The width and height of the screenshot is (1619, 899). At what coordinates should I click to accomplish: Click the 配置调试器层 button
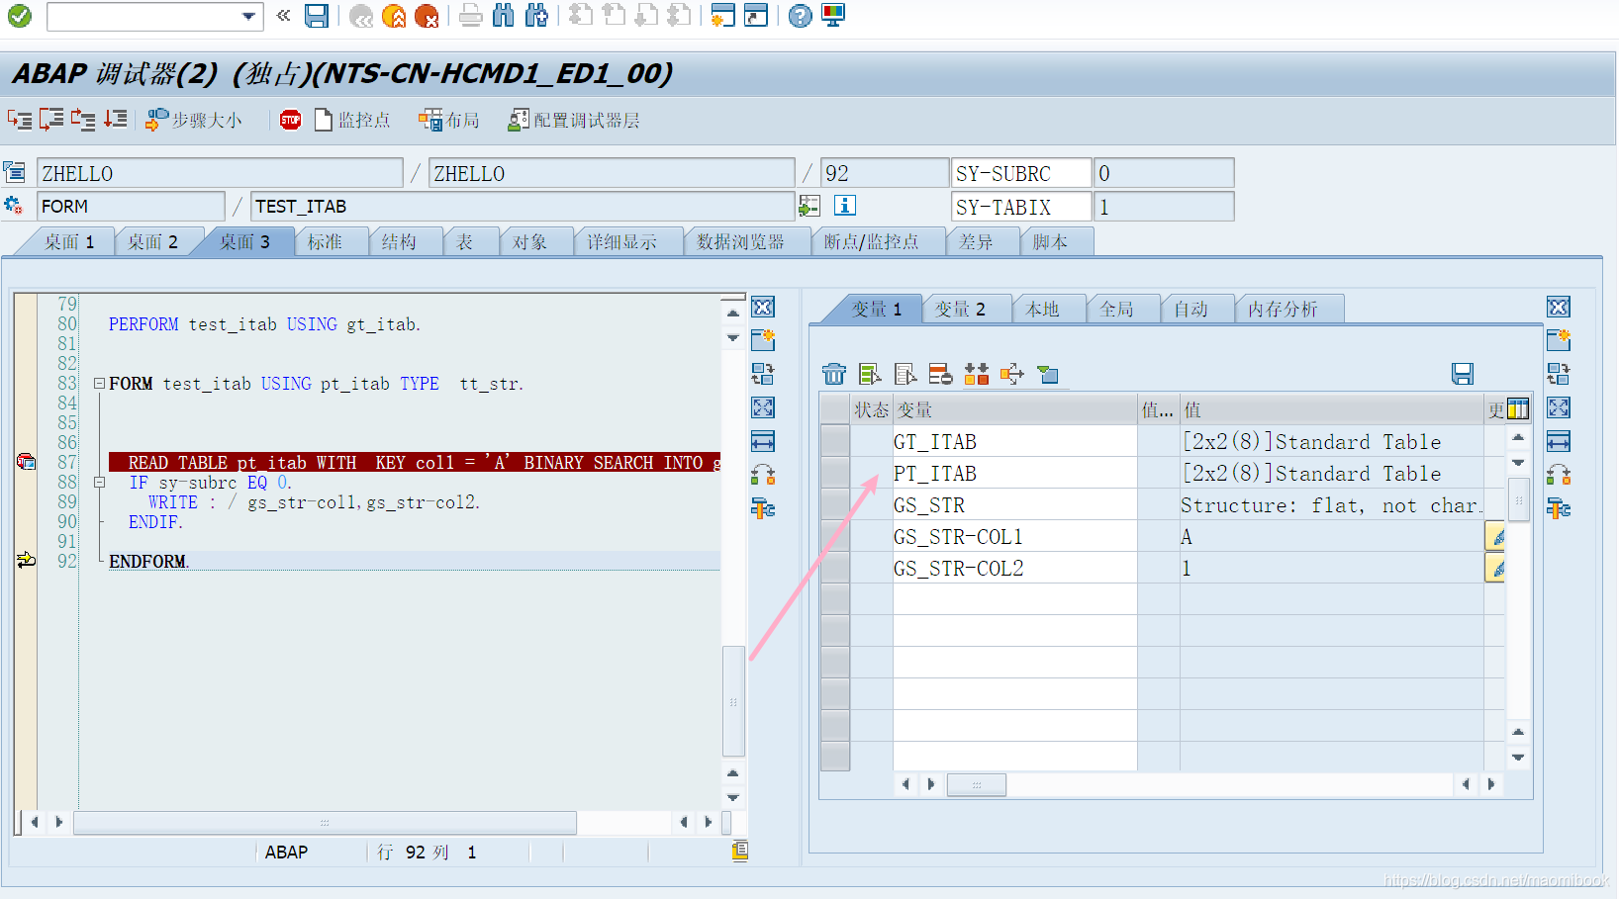[574, 120]
